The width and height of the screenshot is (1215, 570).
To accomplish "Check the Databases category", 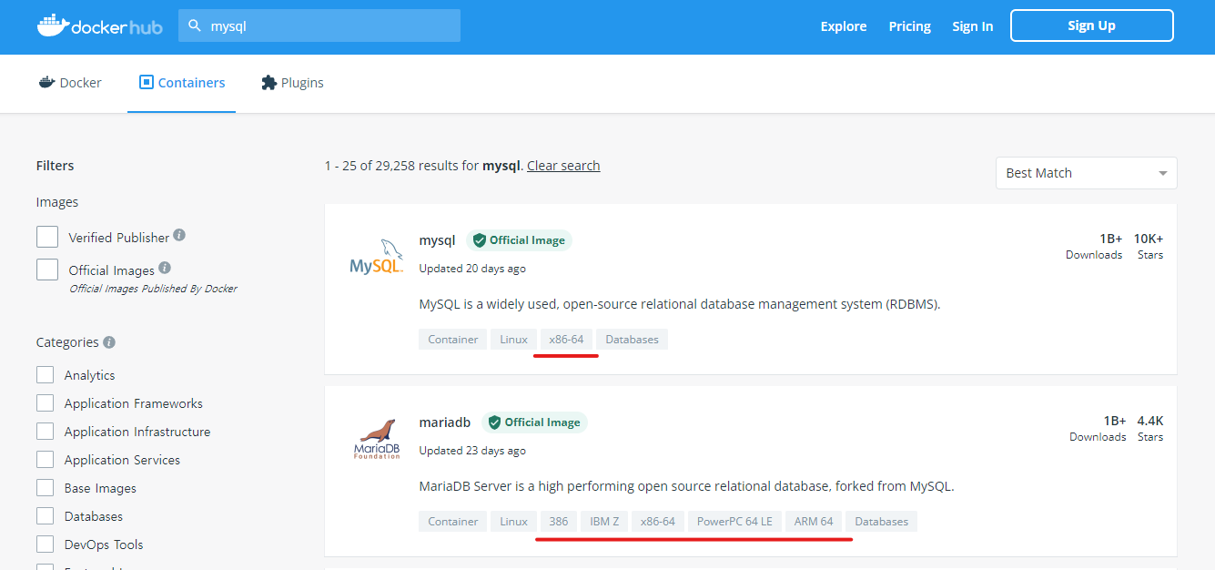I will point(46,516).
